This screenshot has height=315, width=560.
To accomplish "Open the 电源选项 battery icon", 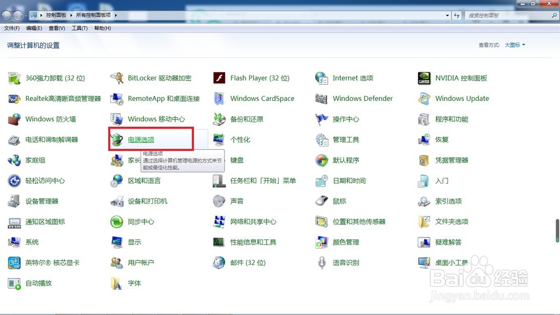I will click(117, 140).
